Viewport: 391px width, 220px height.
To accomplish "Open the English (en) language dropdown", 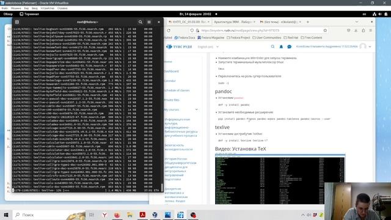I will 208,46.
